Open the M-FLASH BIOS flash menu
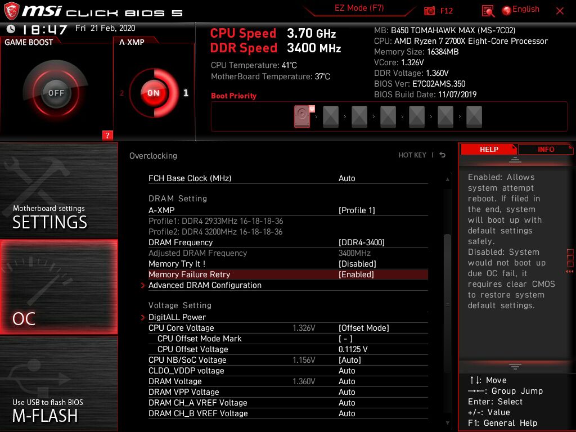Screen dimensions: 576x432 (x=58, y=384)
